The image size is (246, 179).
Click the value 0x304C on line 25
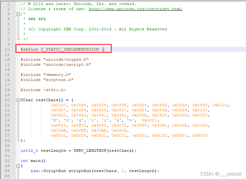(159, 125)
